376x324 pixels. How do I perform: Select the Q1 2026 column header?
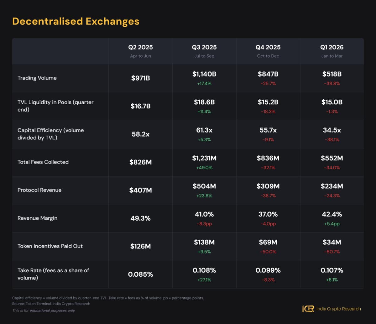[332, 47]
